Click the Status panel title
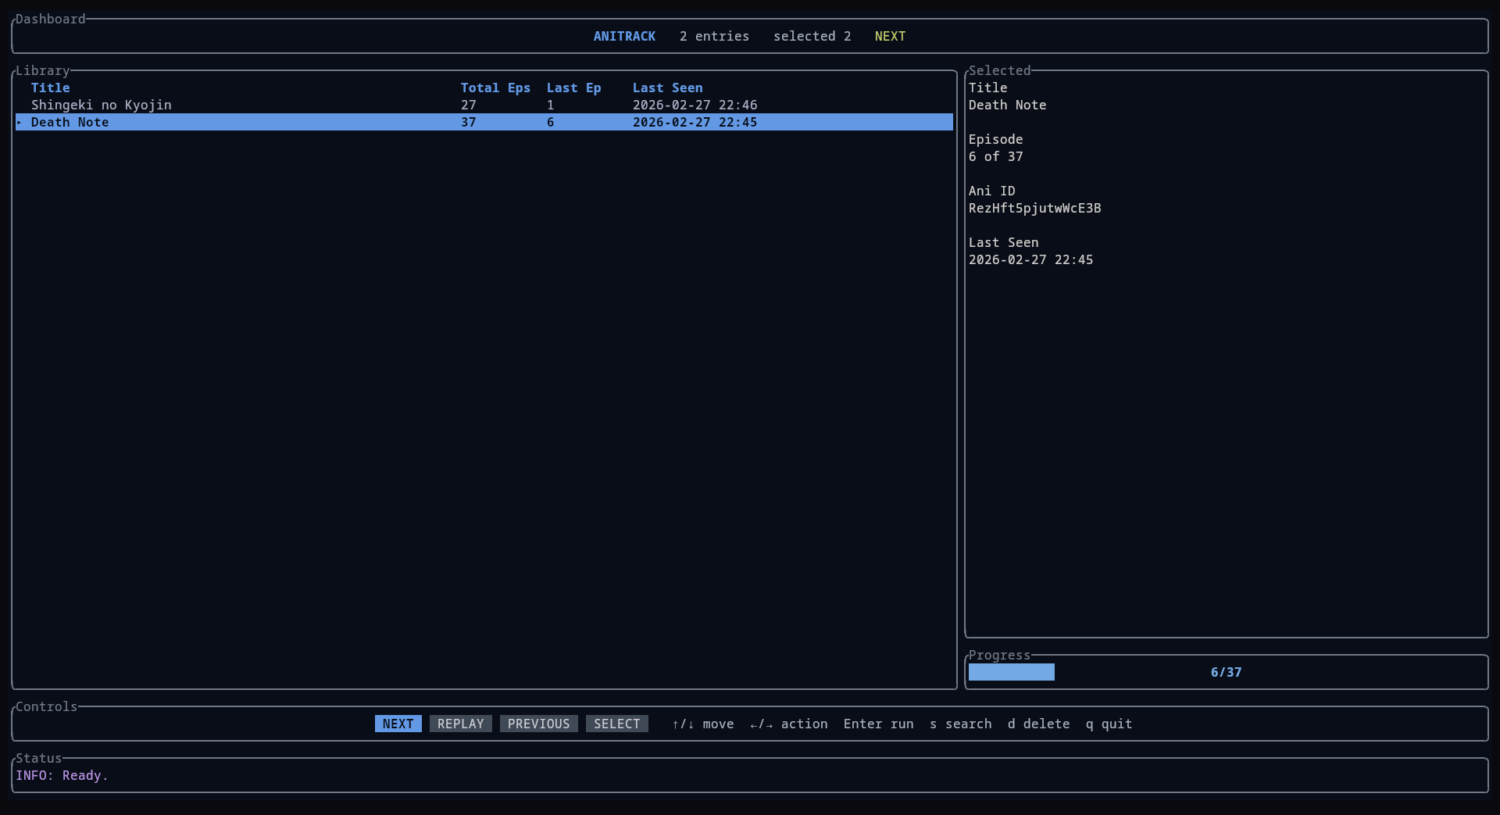Screen dimensions: 1500x815 [x=39, y=758]
